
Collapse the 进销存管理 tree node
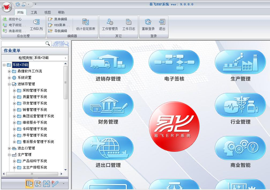click(9, 84)
